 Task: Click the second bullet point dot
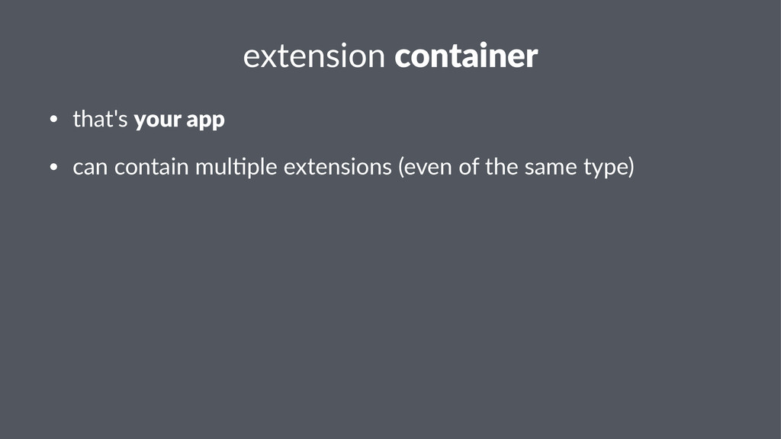53,168
